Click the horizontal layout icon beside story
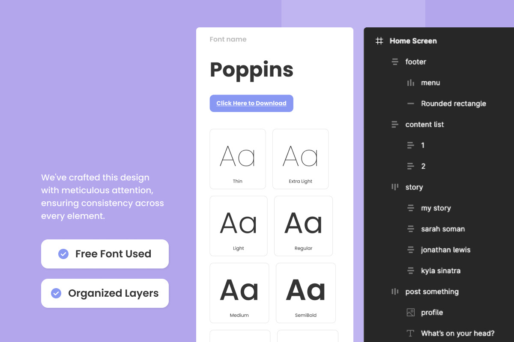The image size is (514, 342). tap(395, 187)
